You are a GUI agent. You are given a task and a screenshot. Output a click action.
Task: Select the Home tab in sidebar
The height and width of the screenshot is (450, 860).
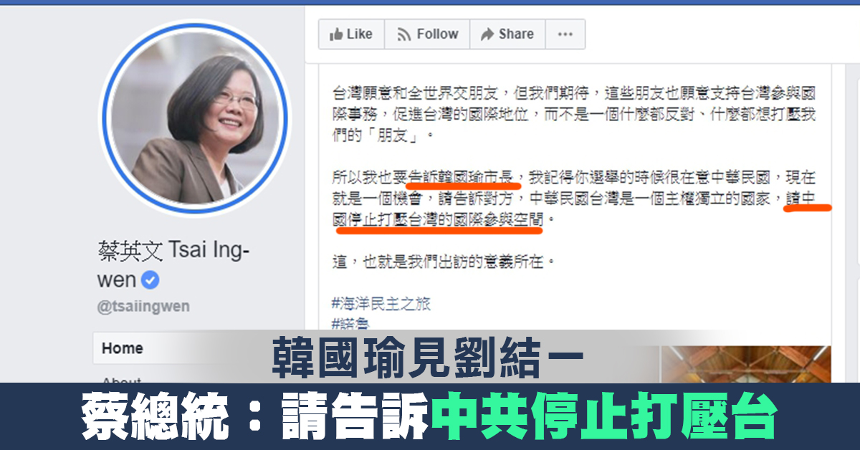pyautogui.click(x=122, y=348)
